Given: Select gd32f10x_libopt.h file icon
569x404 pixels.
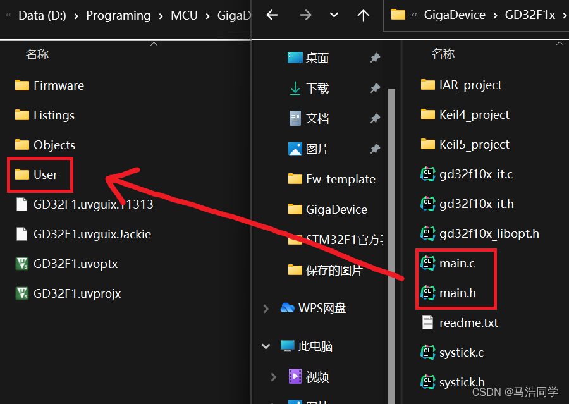Looking at the screenshot, I should pyautogui.click(x=428, y=234).
